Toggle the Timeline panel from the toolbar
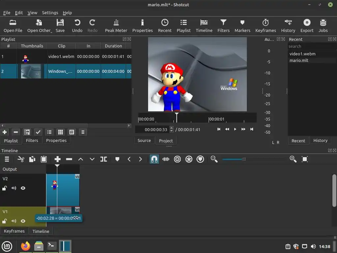 point(204,26)
